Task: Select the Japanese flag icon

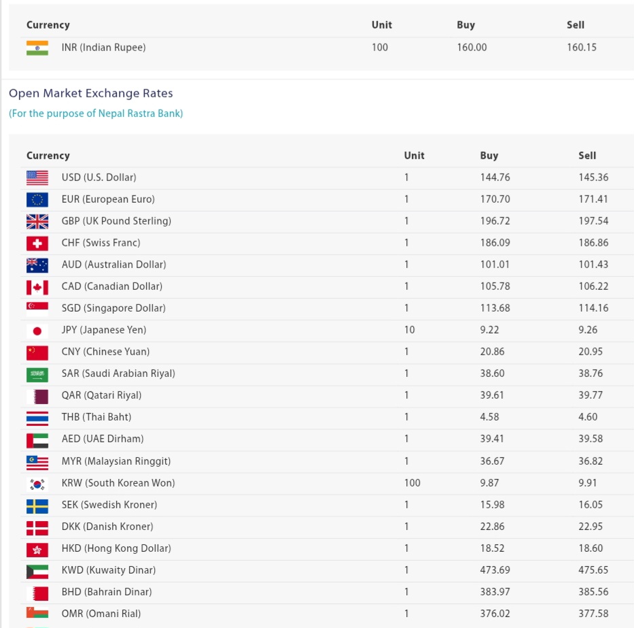Action: click(x=37, y=331)
